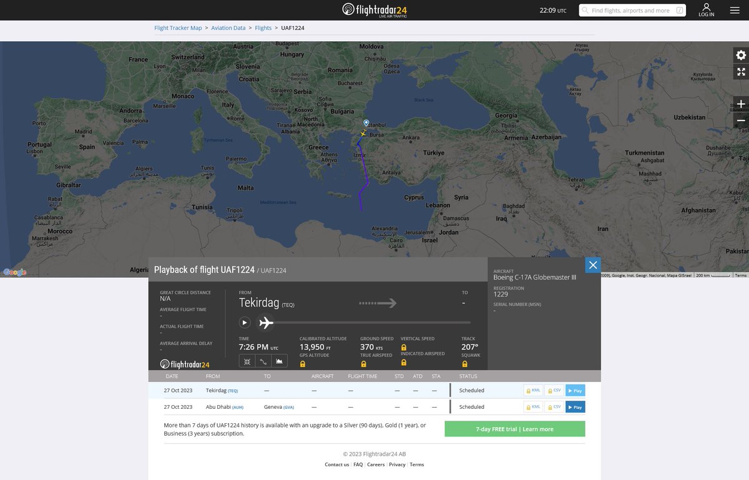
Task: Download CSV for the Abu Dhabi flight row
Action: [554, 407]
